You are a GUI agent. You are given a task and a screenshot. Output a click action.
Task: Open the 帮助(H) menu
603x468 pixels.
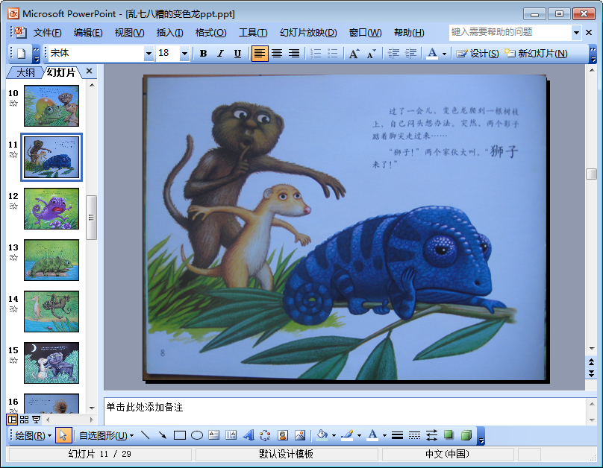click(x=409, y=33)
